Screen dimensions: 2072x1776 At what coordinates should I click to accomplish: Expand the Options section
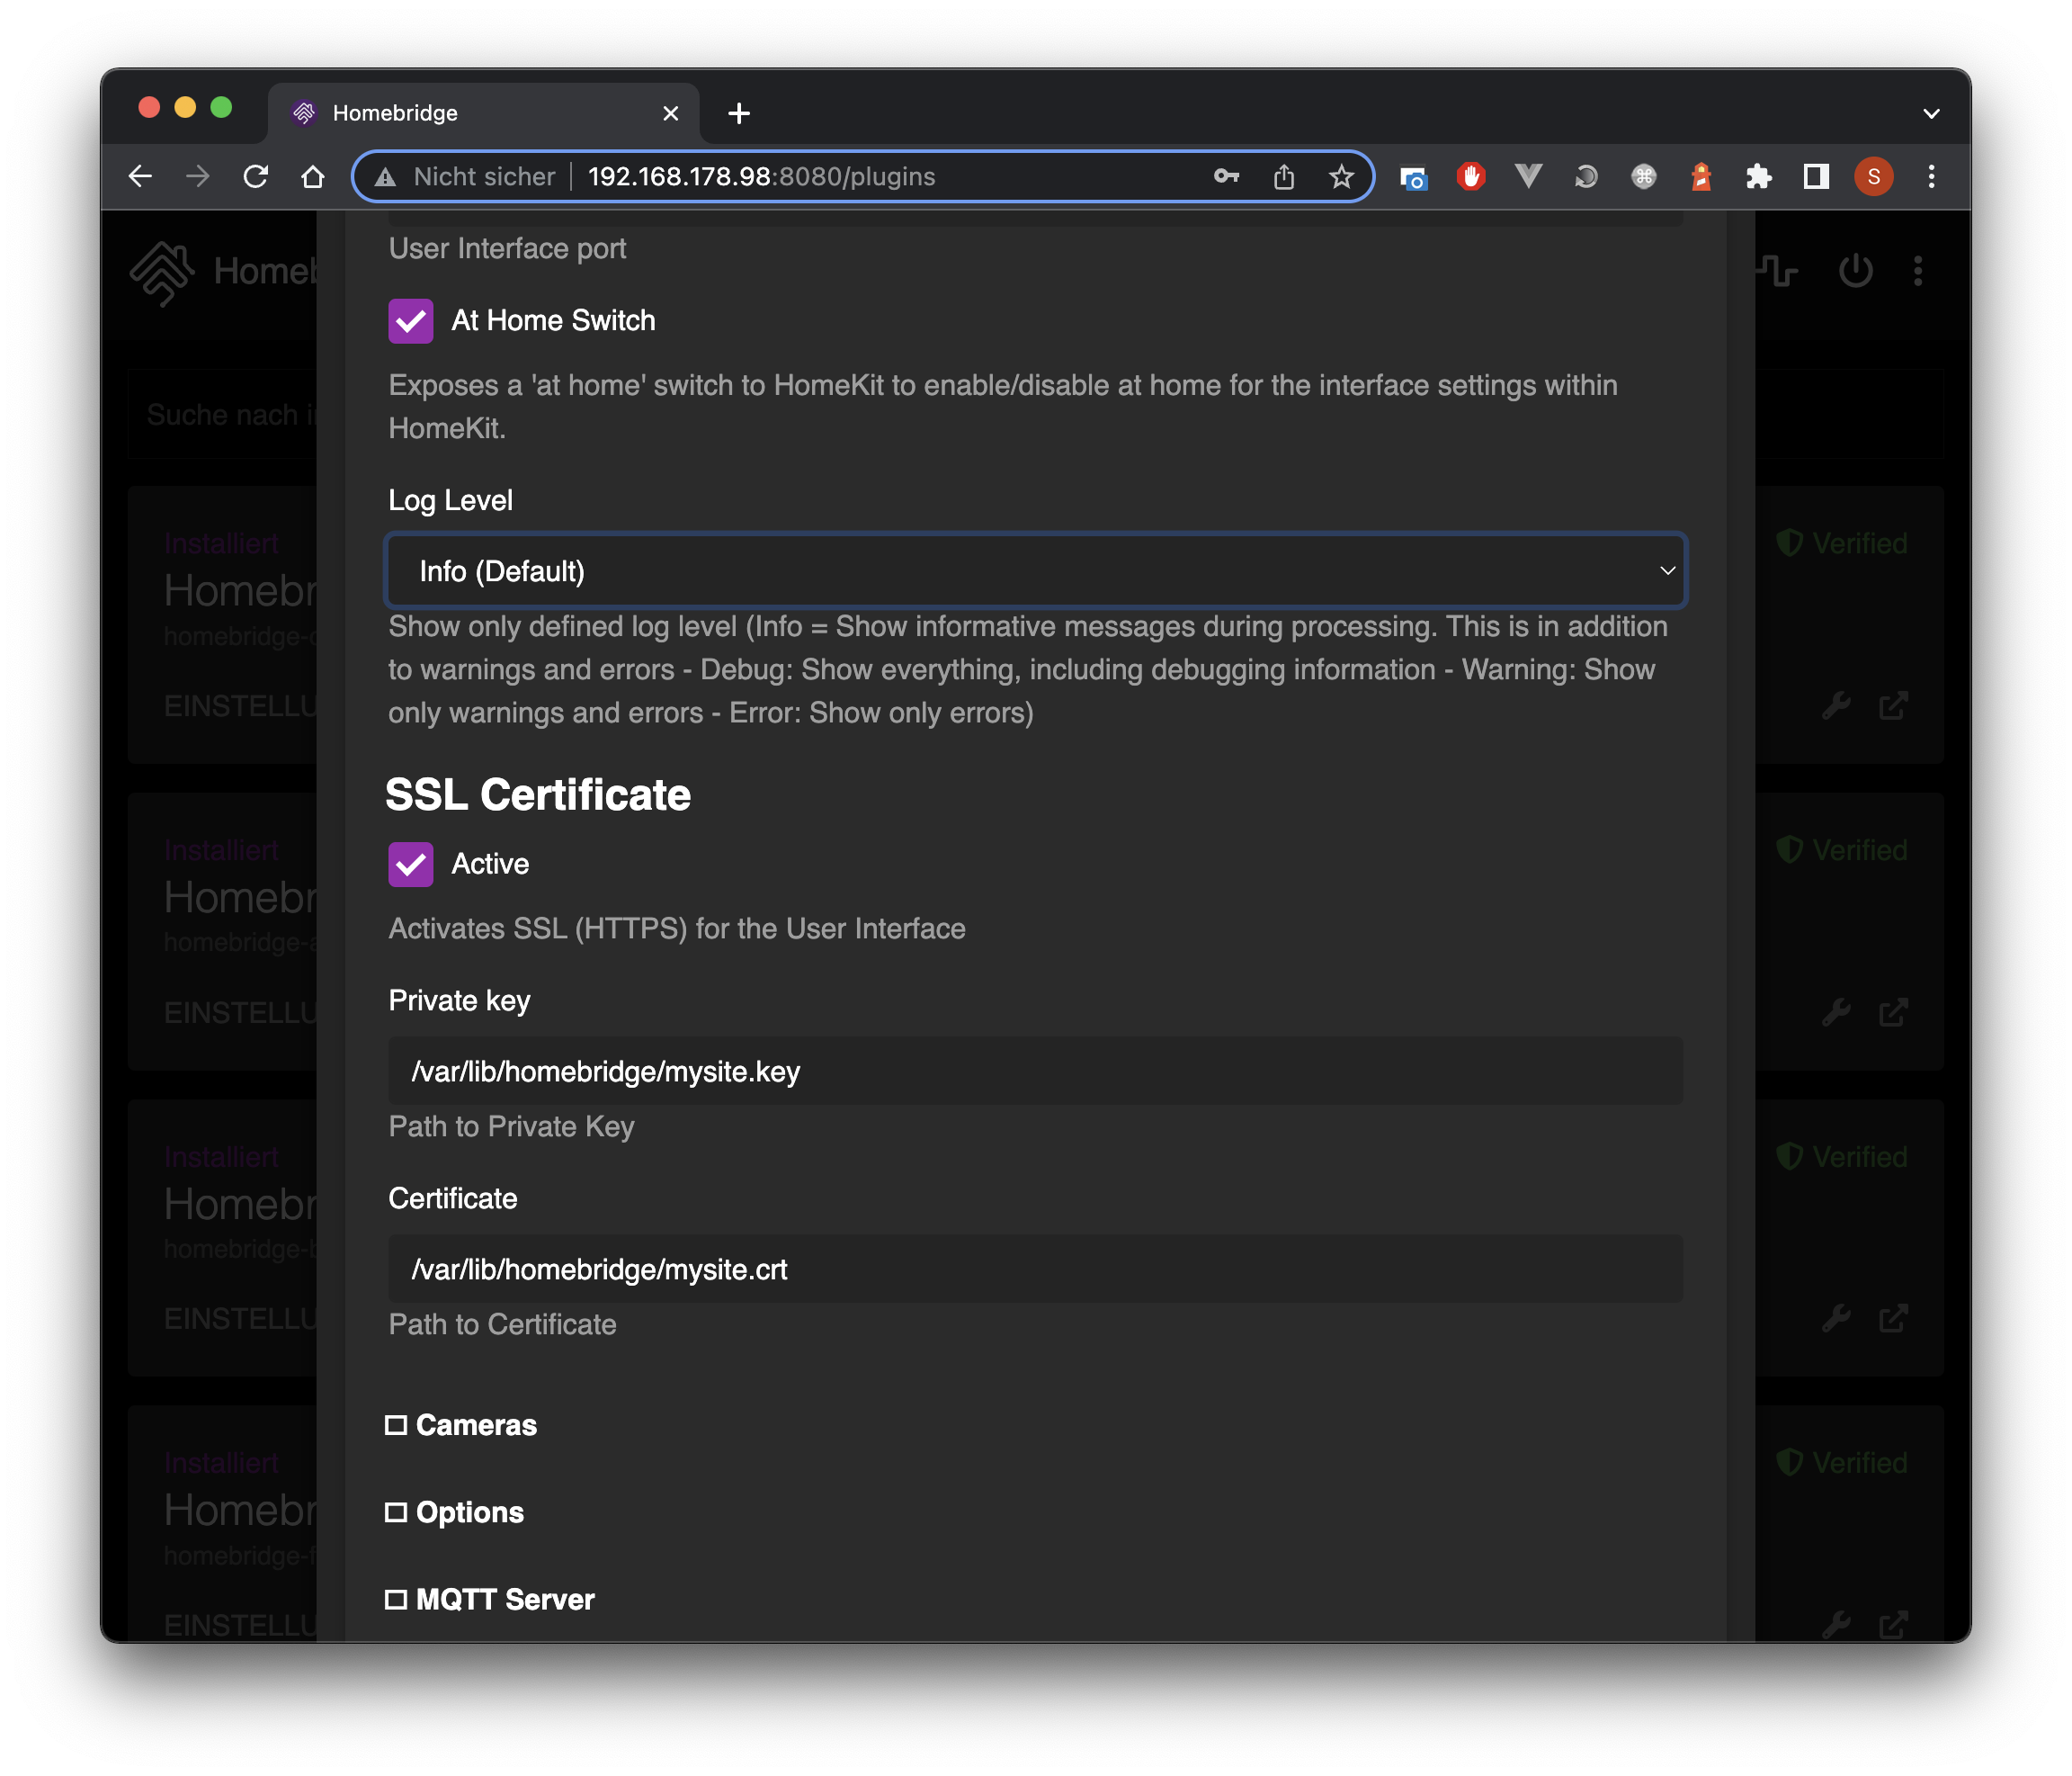click(x=397, y=1511)
